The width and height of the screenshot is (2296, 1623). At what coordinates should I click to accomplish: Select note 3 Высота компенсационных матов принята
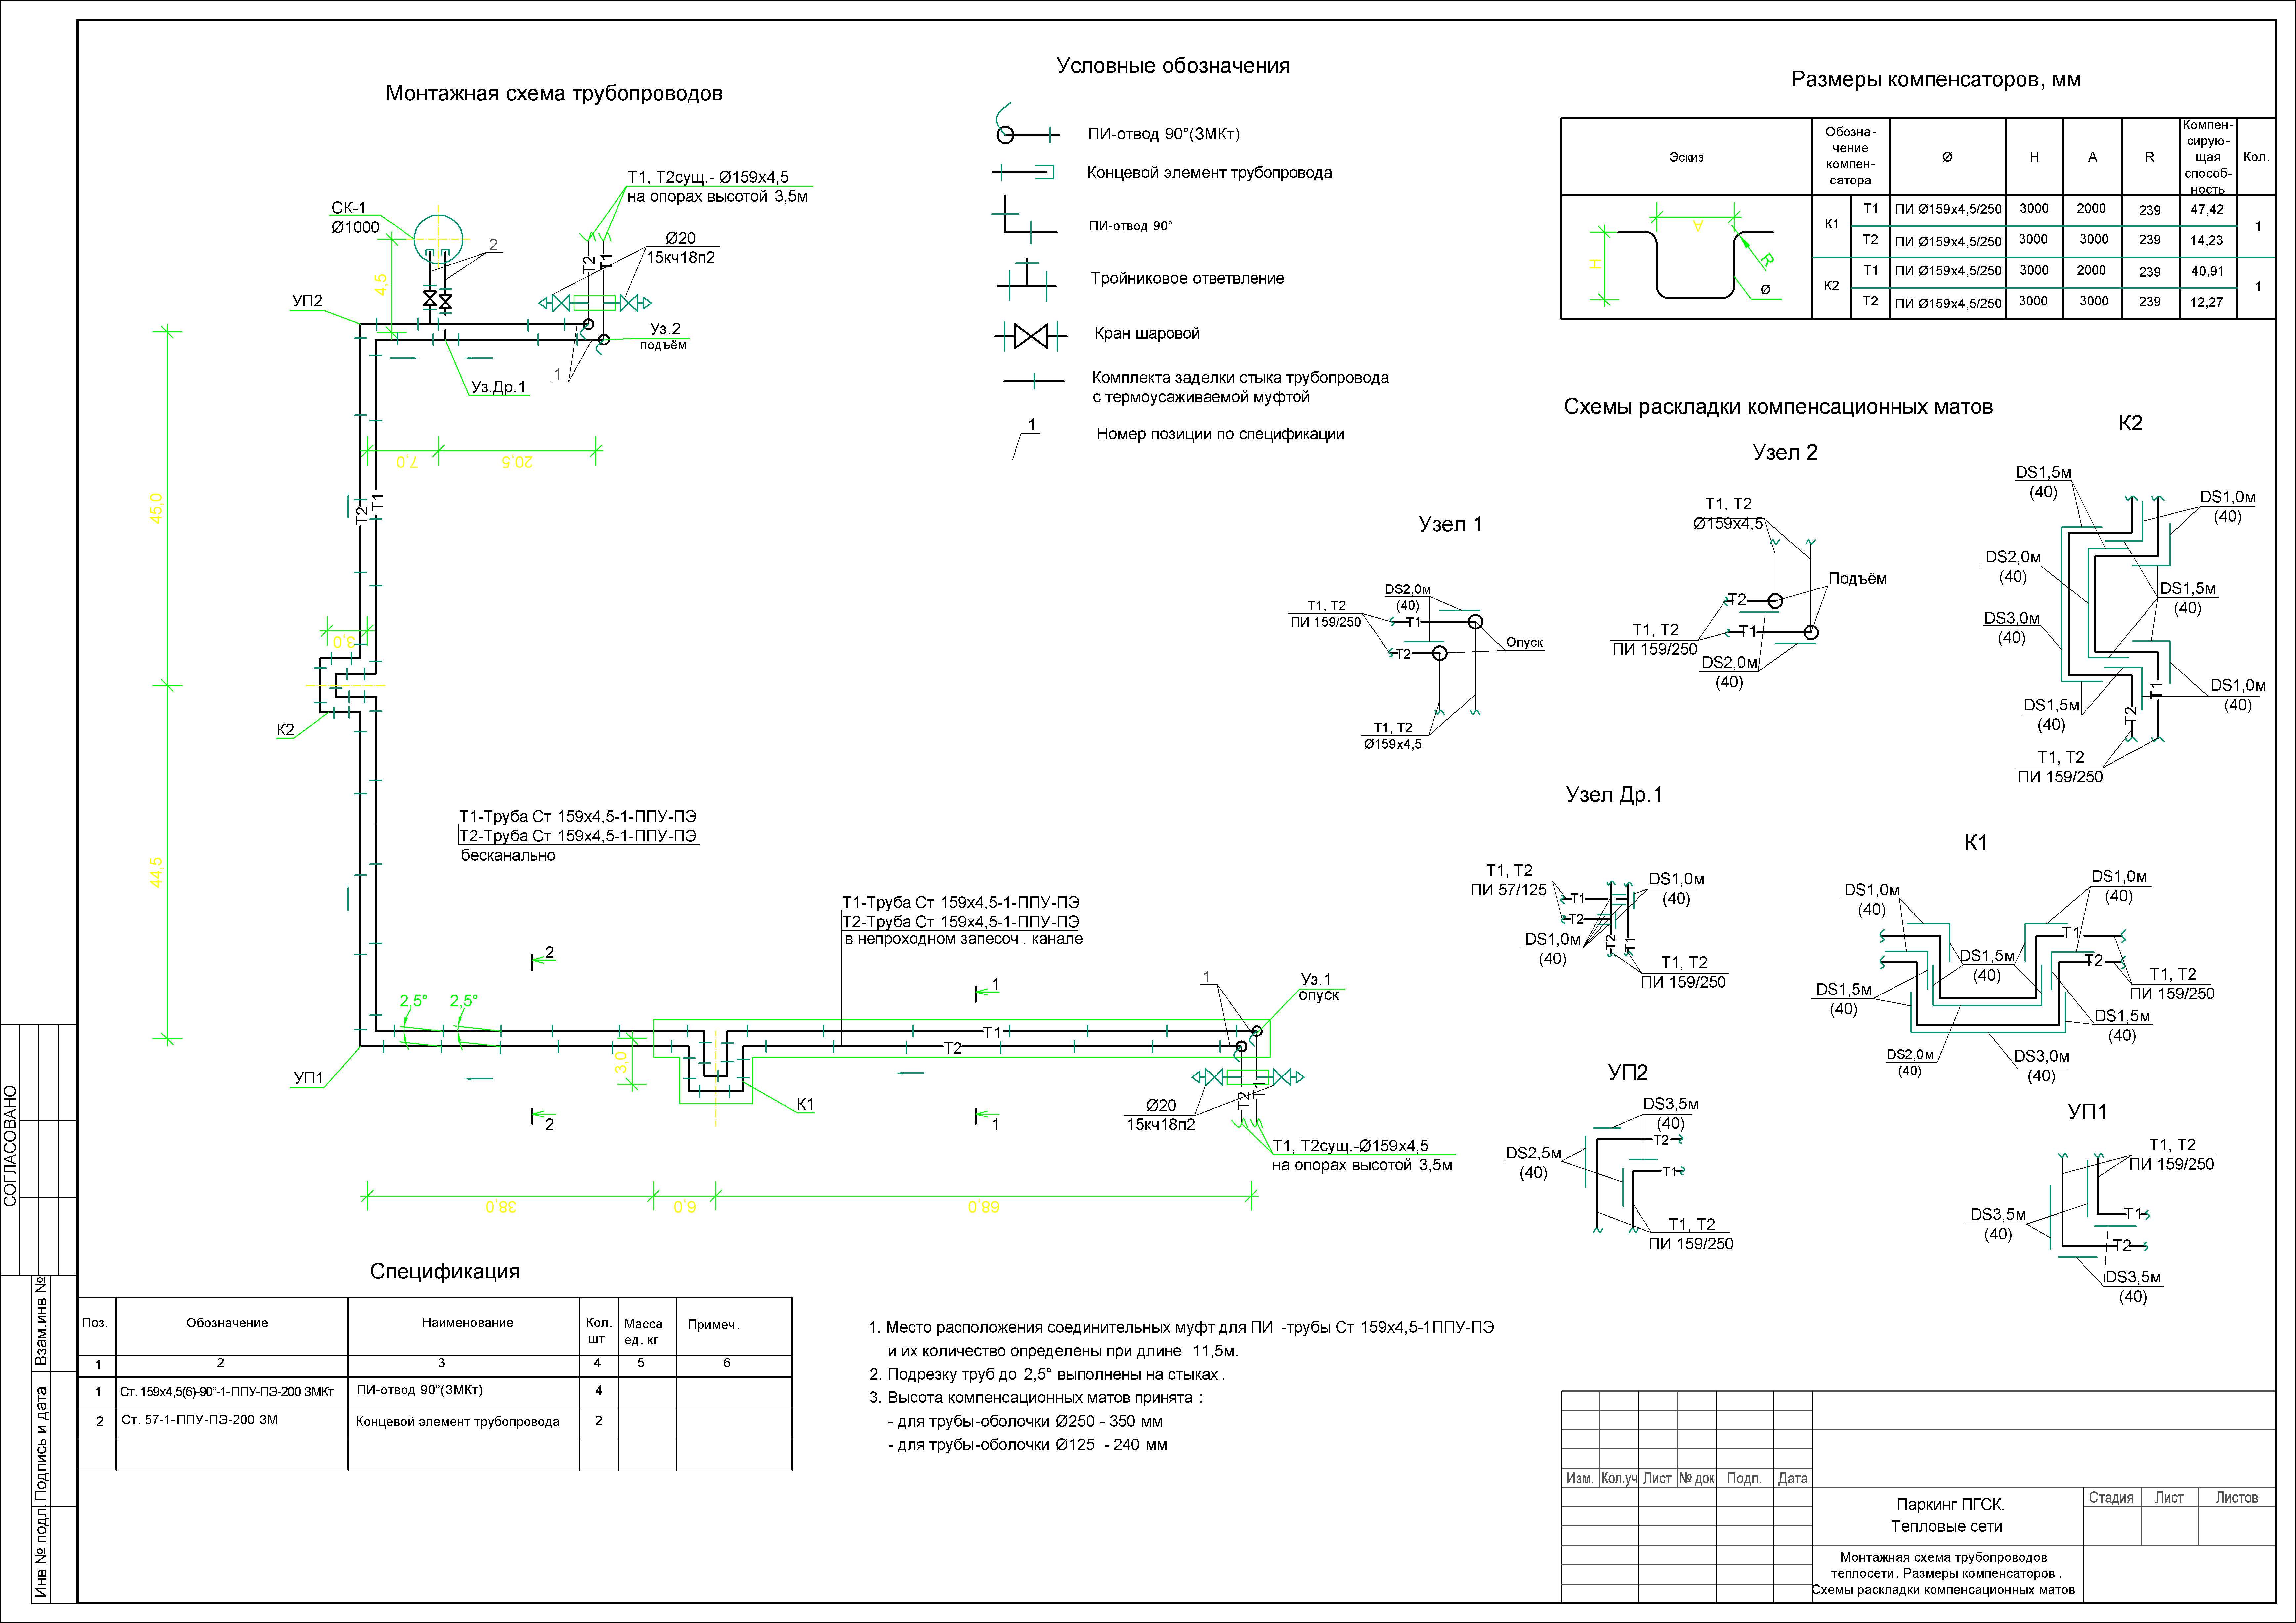click(1036, 1398)
